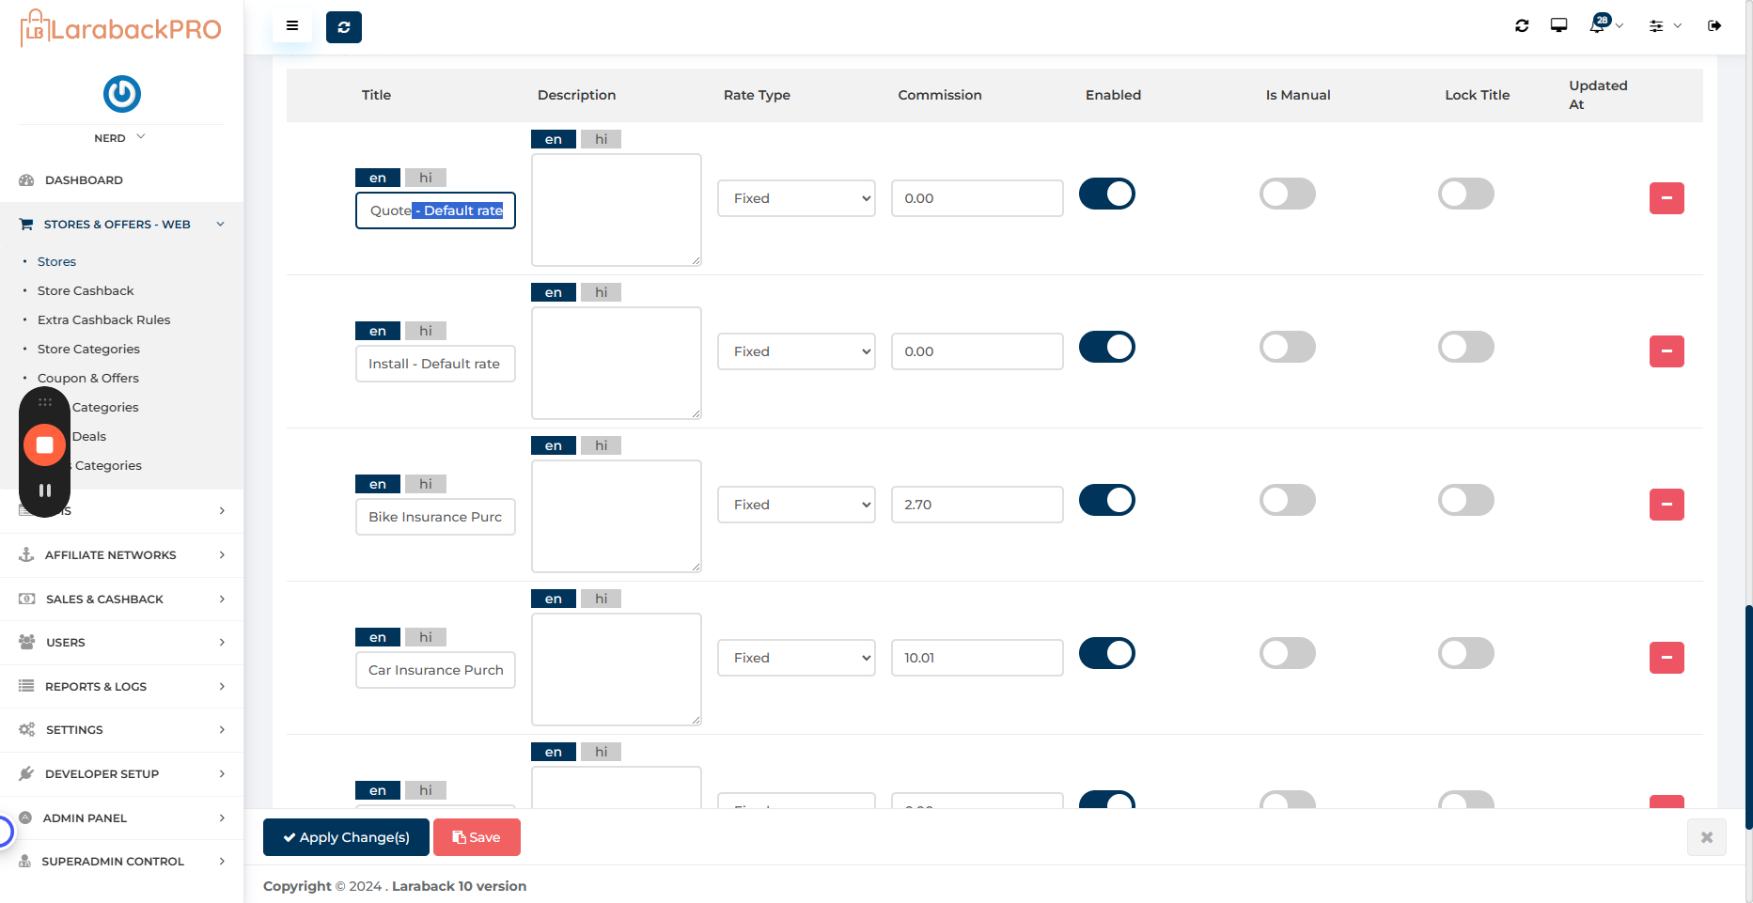1753x903 pixels.
Task: Click the LarabackPRO logo
Action: (x=121, y=29)
